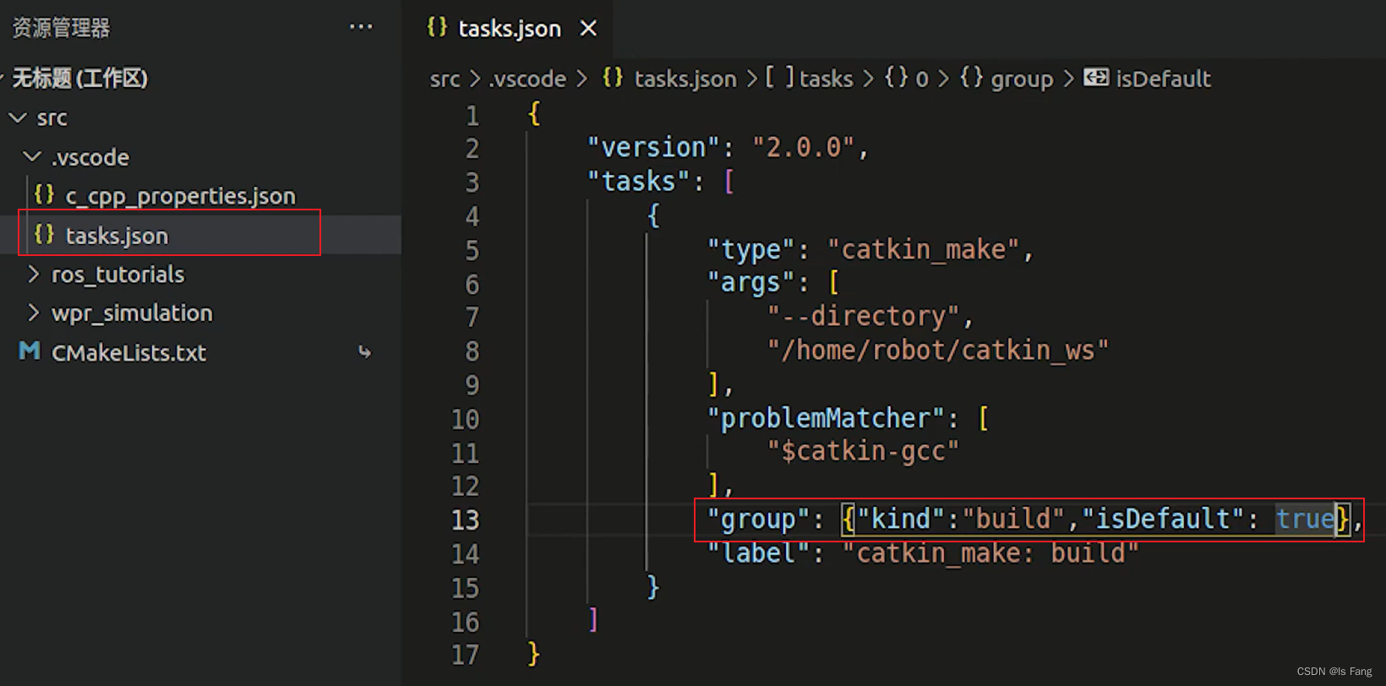Image resolution: width=1386 pixels, height=686 pixels.
Task: Click the highlighted true value
Action: pos(1305,519)
